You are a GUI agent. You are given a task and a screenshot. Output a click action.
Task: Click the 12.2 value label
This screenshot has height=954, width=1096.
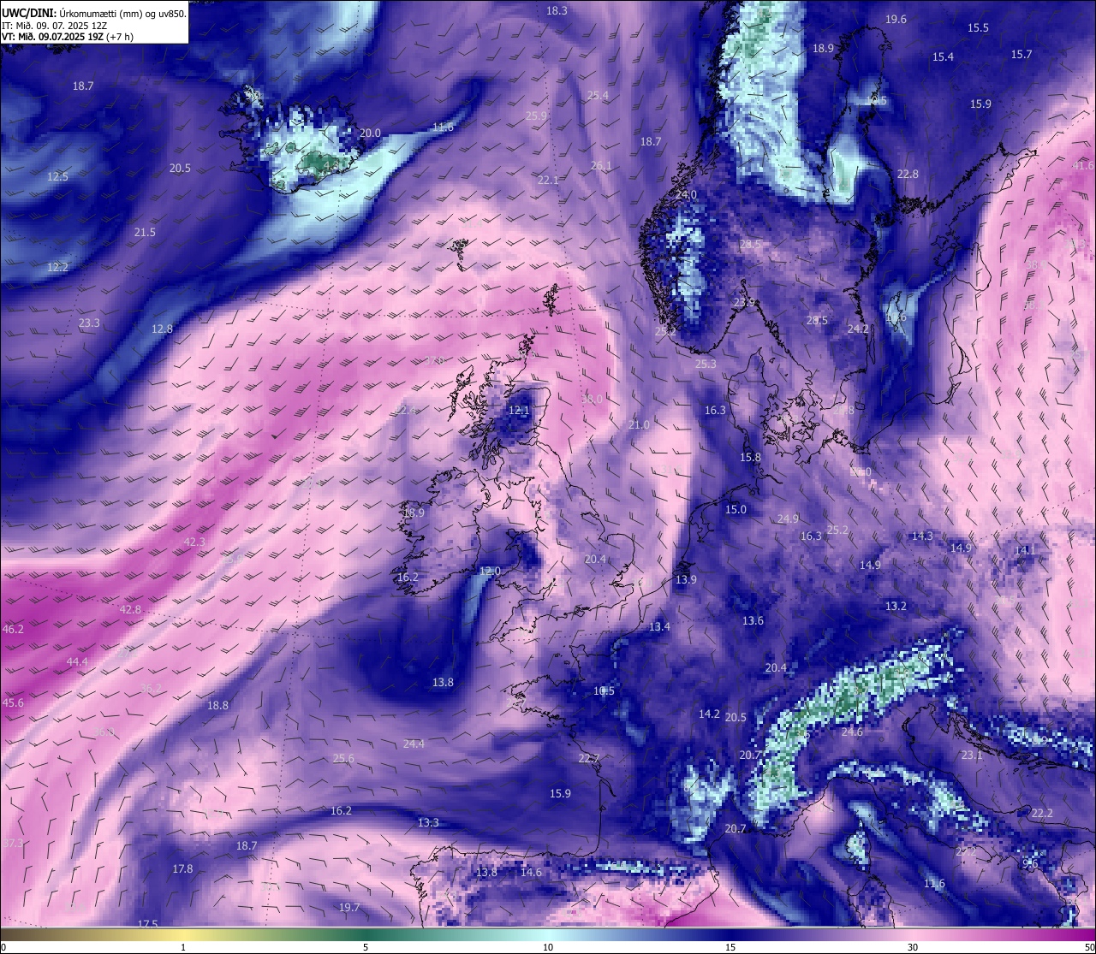tap(57, 267)
